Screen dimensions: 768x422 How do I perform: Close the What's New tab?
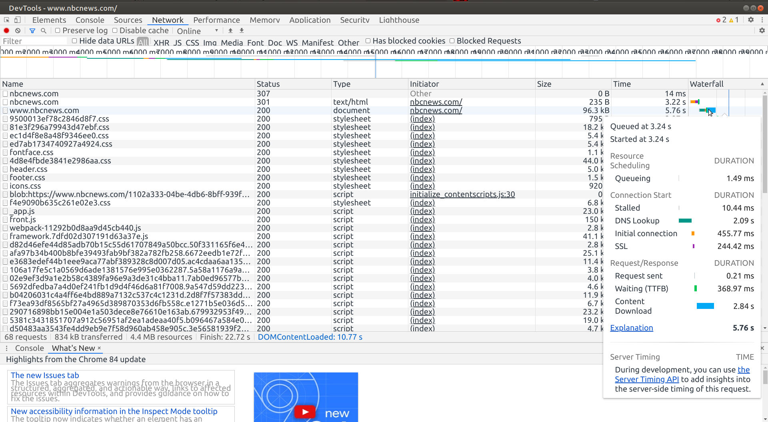click(99, 348)
